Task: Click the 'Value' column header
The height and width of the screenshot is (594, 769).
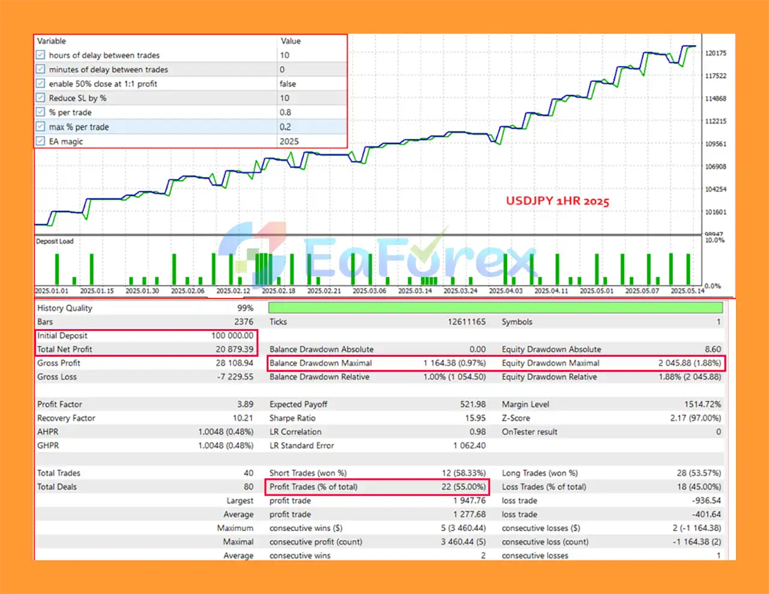Action: (291, 41)
